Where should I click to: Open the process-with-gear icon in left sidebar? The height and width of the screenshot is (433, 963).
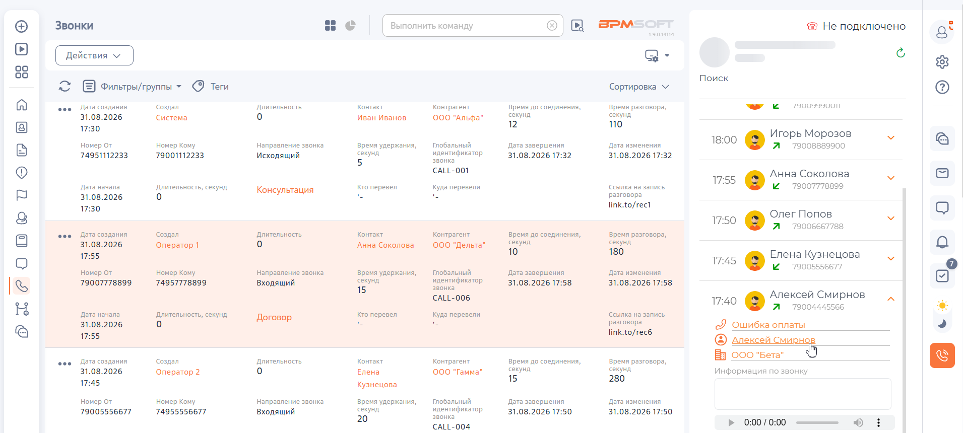tap(22, 309)
